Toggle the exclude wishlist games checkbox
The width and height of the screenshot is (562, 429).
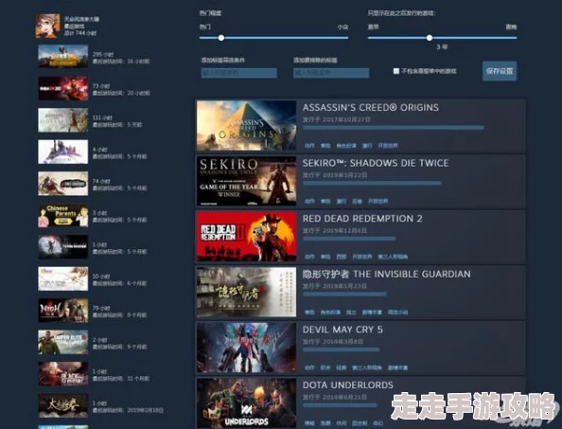pos(396,71)
